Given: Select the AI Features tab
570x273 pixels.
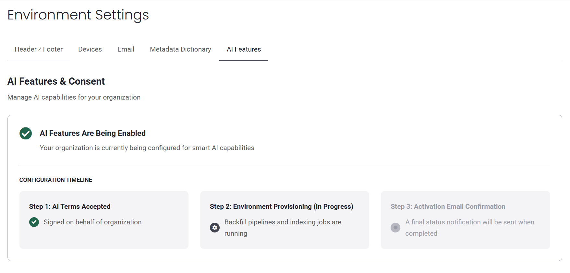Looking at the screenshot, I should 244,49.
